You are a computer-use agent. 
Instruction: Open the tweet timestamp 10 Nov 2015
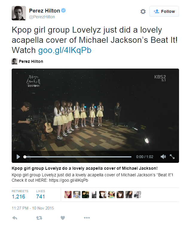(33, 208)
